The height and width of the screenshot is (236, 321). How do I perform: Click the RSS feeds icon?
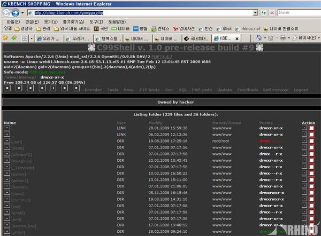click(271, 38)
